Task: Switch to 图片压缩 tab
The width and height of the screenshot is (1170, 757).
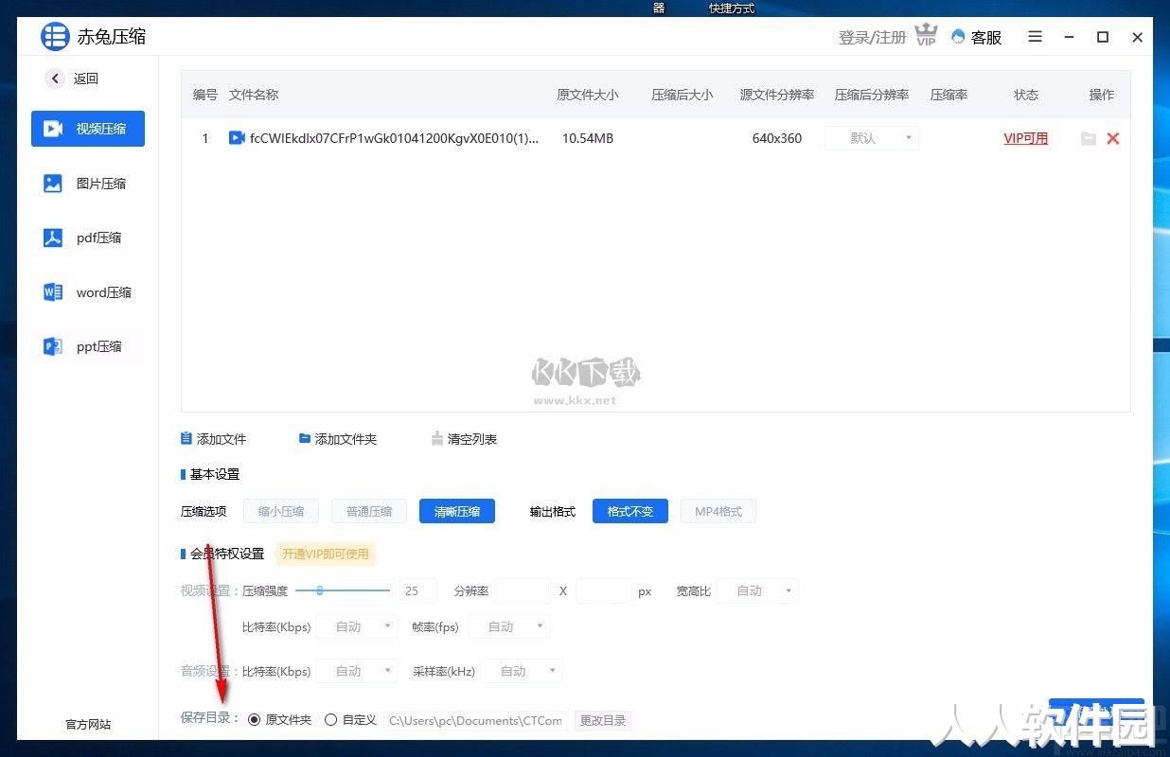Action: [88, 183]
